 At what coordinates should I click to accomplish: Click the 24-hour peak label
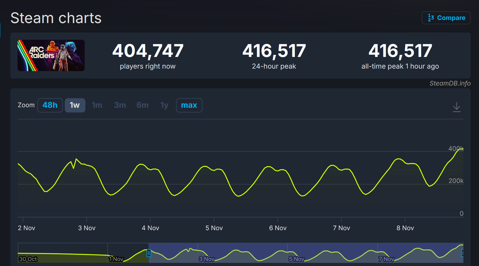point(274,66)
